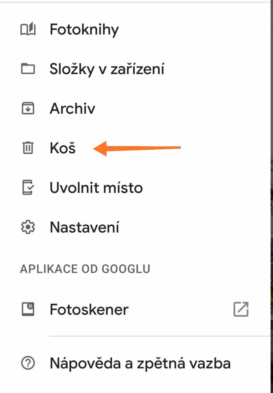Screen dimensions: 273x393
Task: Click the Koš trash bin icon
Action: tap(28, 148)
